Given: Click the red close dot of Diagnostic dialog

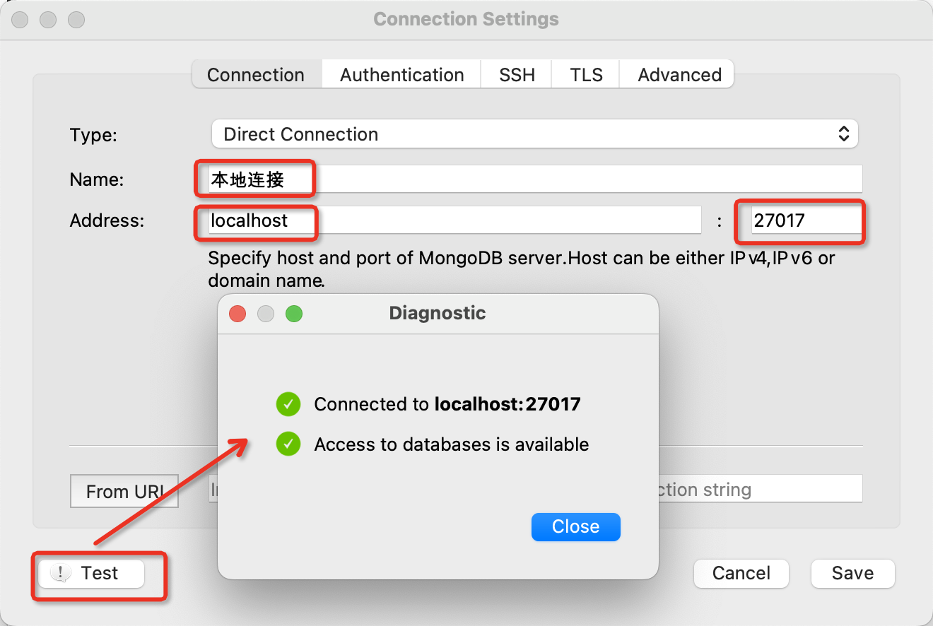Looking at the screenshot, I should tap(237, 313).
